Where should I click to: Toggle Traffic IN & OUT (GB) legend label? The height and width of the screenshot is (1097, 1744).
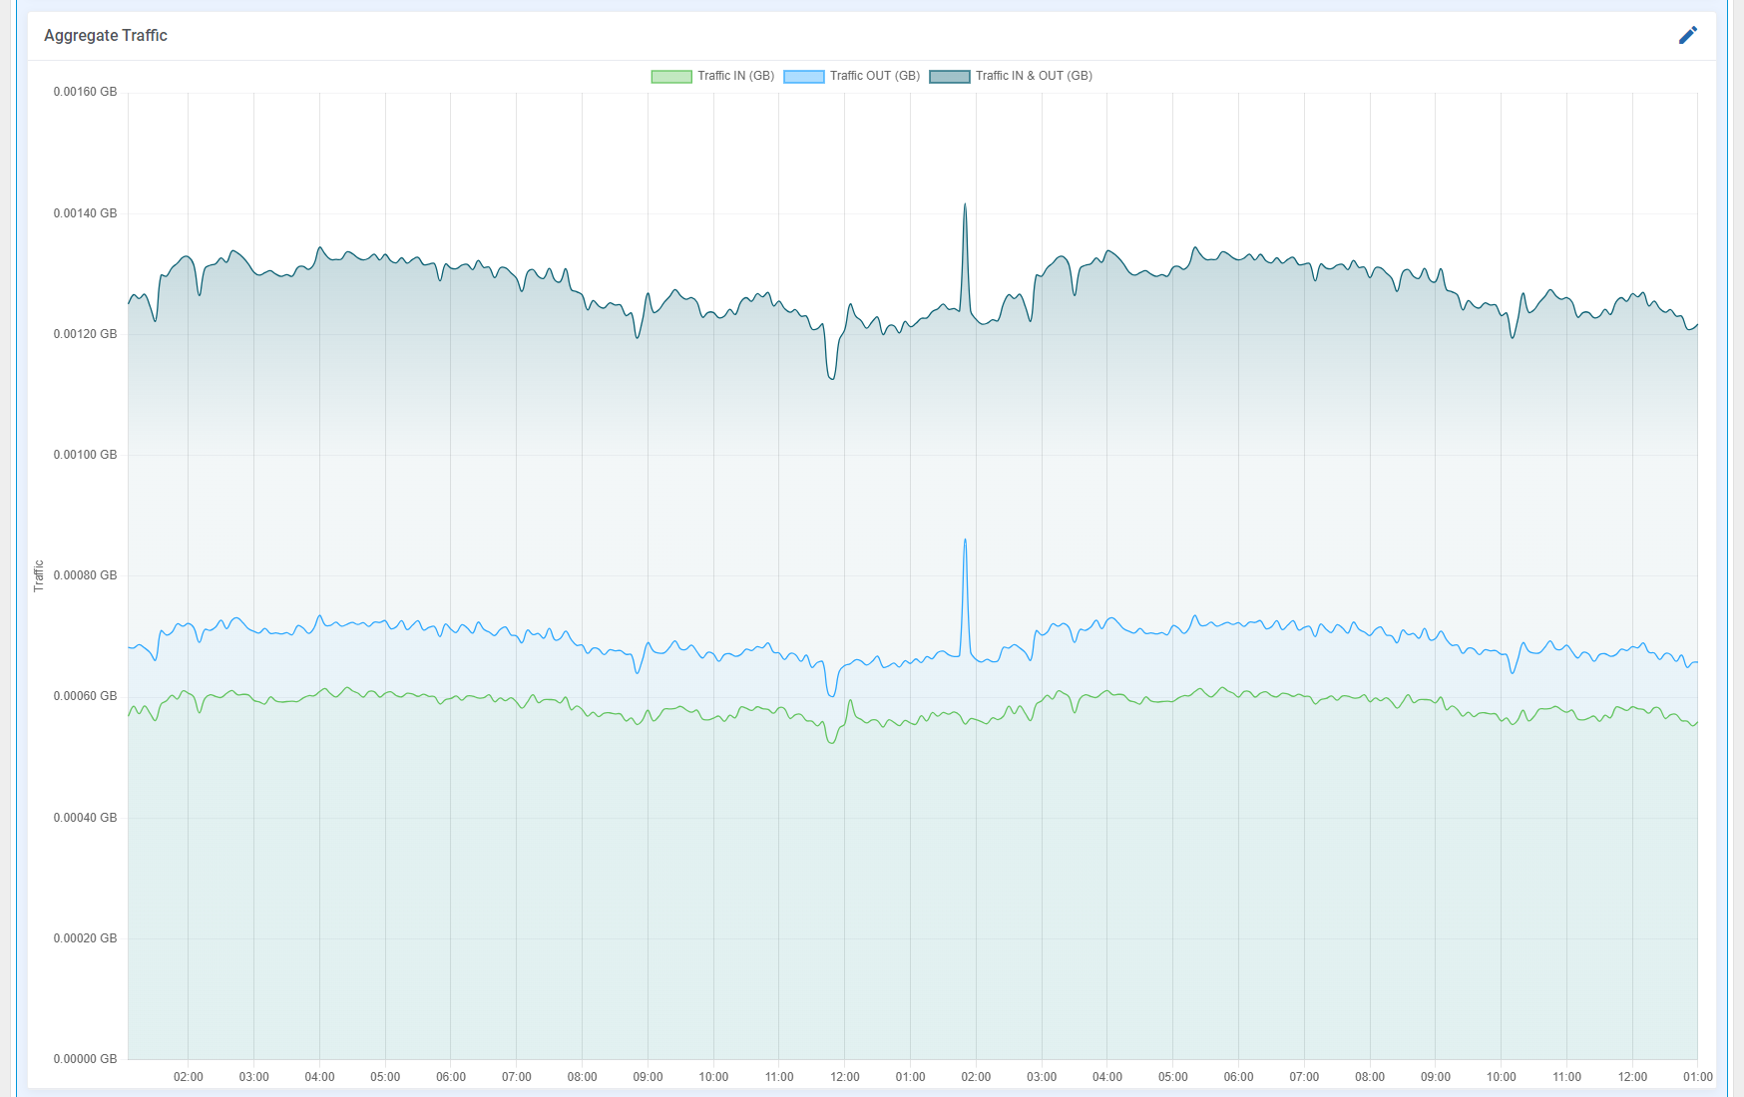(x=1034, y=76)
